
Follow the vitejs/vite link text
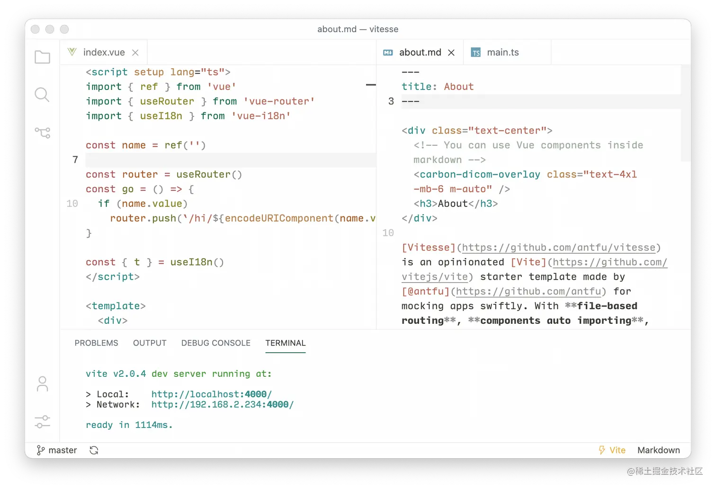(x=435, y=277)
